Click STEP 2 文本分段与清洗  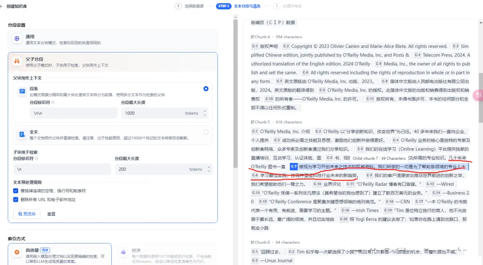pyautogui.click(x=238, y=6)
